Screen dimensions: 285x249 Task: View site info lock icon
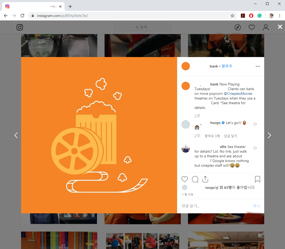coord(33,16)
